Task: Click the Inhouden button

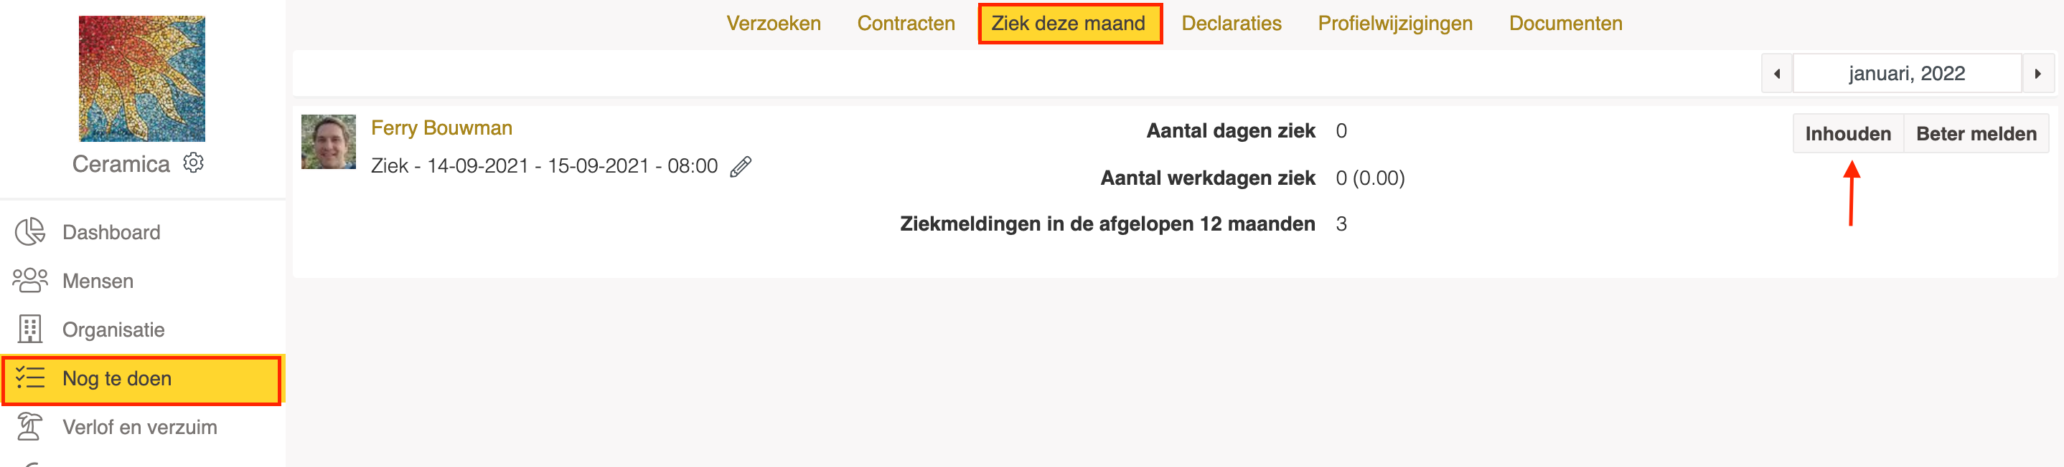Action: tap(1848, 133)
